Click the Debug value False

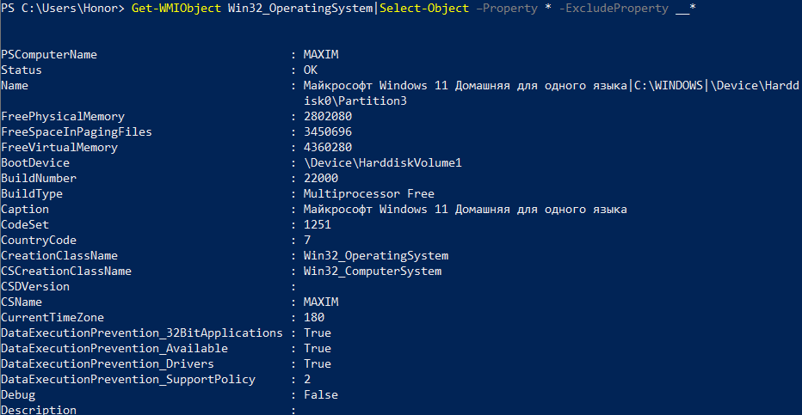(321, 394)
